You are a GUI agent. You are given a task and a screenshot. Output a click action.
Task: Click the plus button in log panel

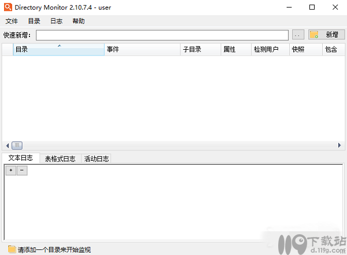click(x=11, y=171)
